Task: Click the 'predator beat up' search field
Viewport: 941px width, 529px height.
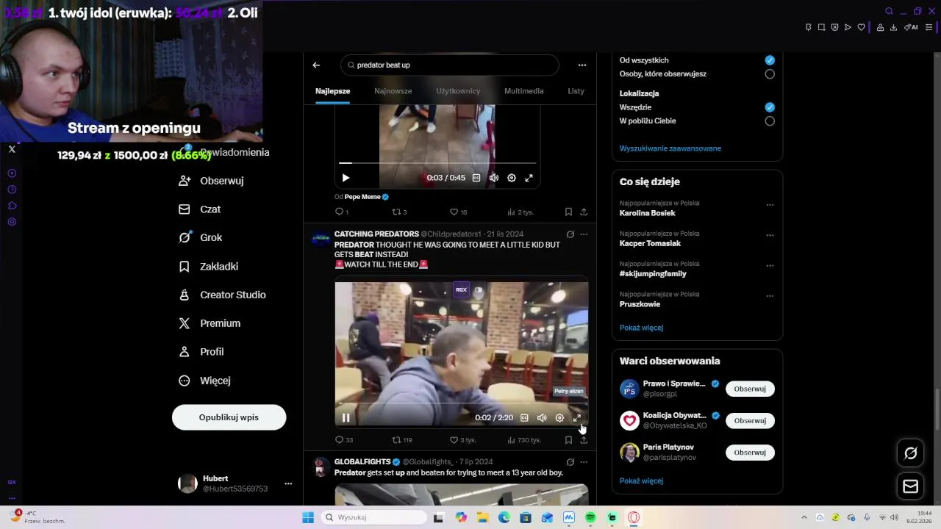Action: tap(450, 65)
